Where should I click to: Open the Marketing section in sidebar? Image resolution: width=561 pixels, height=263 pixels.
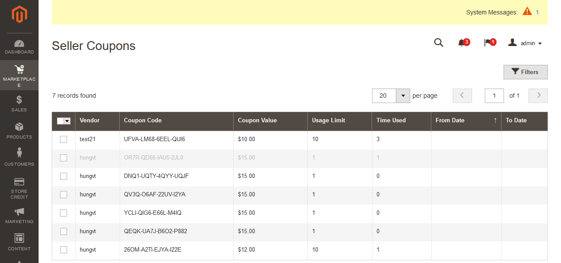(19, 216)
